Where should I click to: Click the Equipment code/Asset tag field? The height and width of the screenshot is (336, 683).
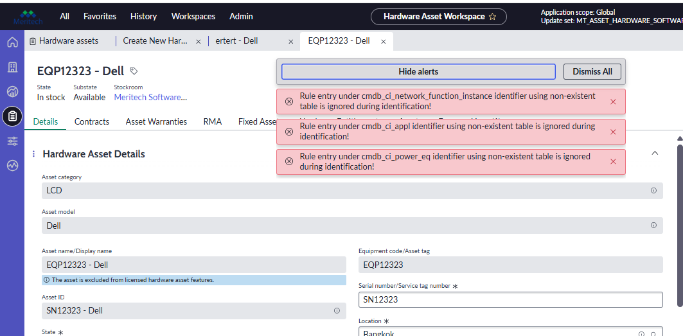click(511, 265)
